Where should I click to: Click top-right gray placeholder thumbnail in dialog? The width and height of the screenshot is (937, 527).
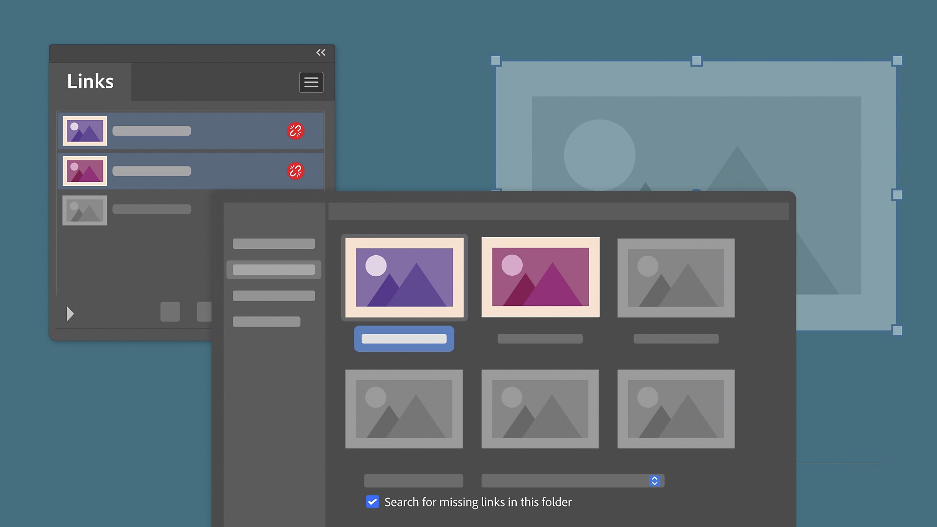click(x=675, y=278)
